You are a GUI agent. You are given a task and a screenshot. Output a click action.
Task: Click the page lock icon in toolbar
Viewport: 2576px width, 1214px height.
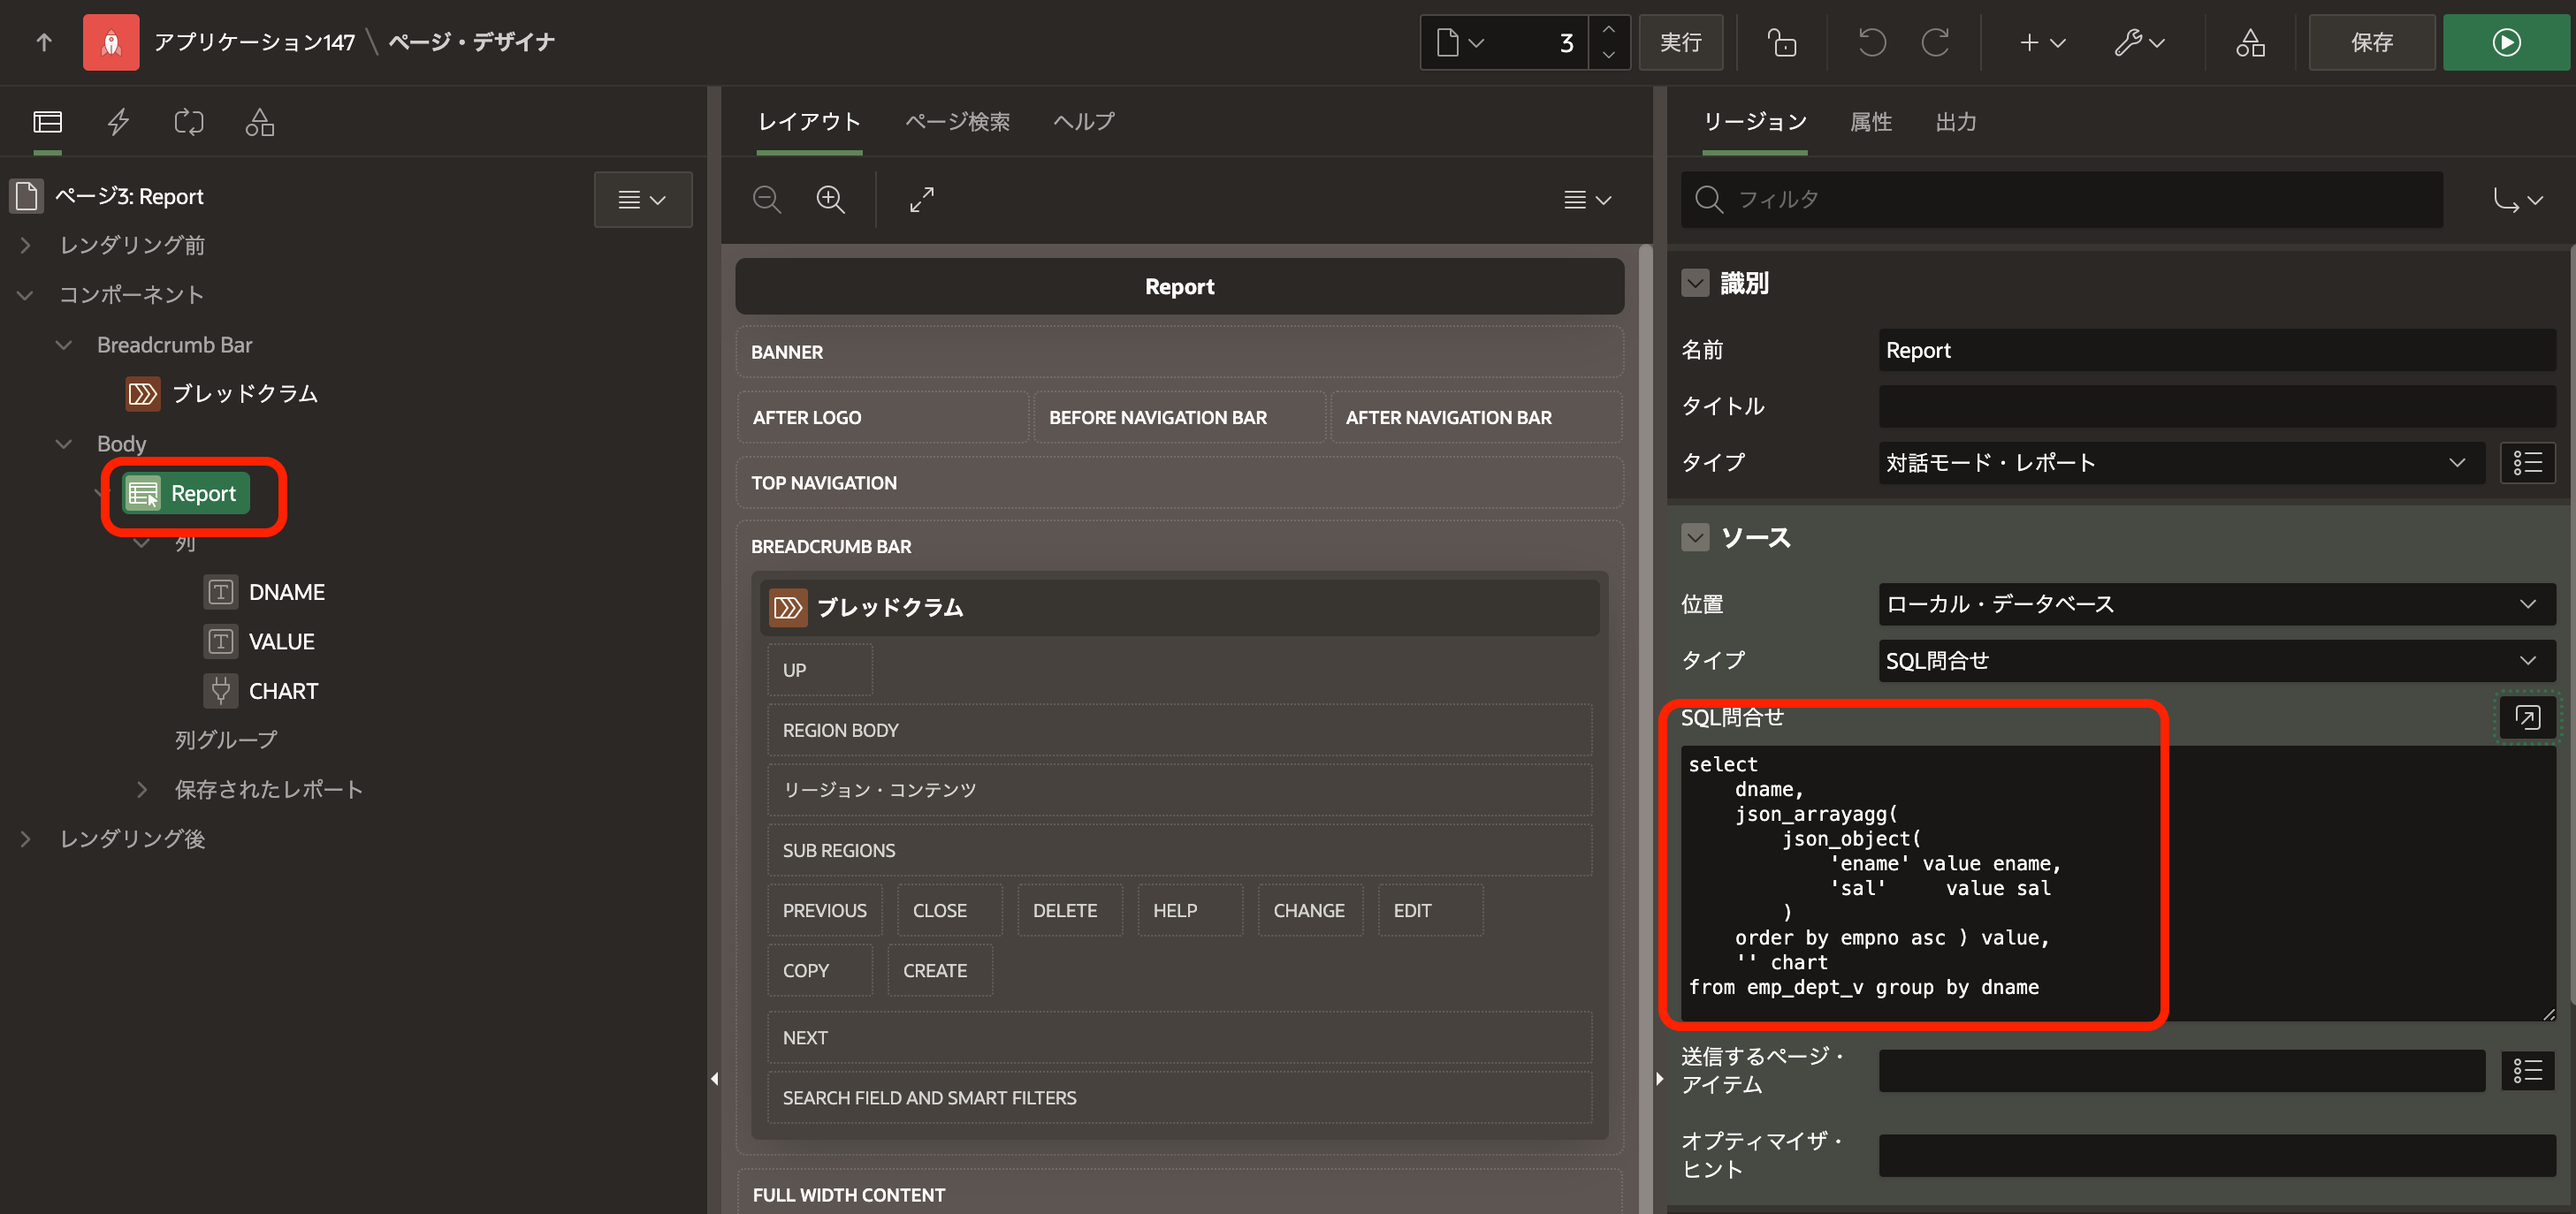[x=1782, y=43]
